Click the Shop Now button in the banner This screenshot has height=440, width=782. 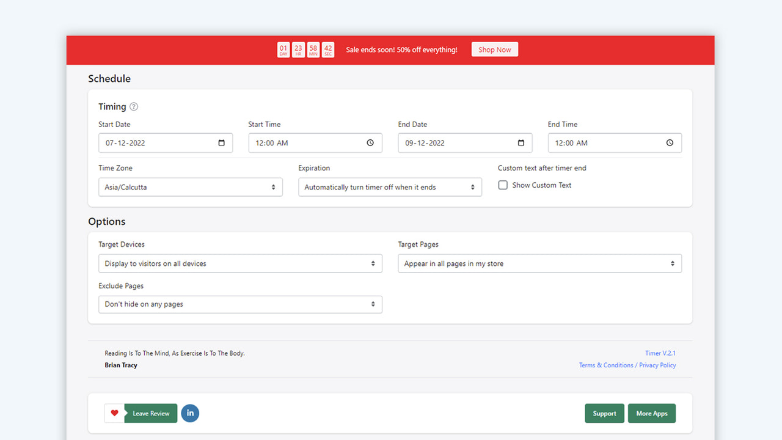click(494, 50)
